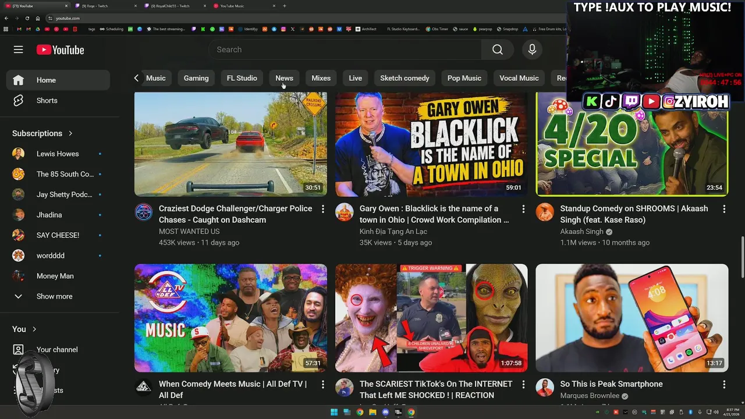Image resolution: width=745 pixels, height=419 pixels.
Task: Open The 85 South Co... subscription
Action: [57, 174]
